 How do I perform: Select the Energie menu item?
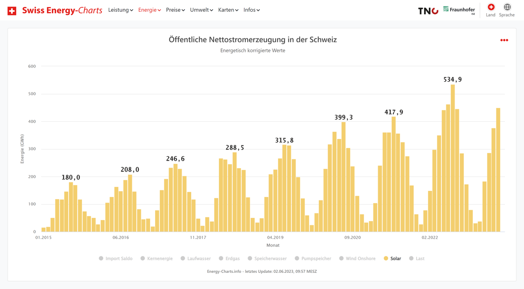click(x=149, y=10)
